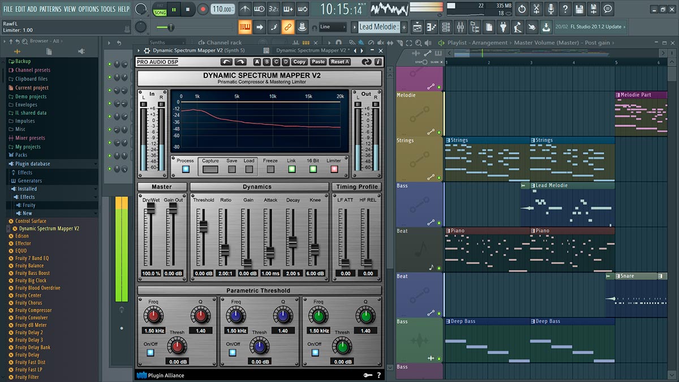Click the Reset A button
This screenshot has width=679, height=382.
click(340, 62)
